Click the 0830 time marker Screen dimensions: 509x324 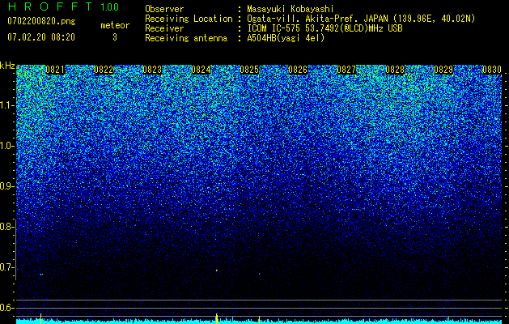coord(492,70)
